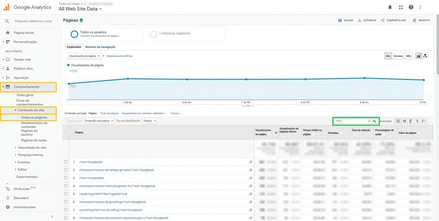439x221 pixels.
Task: Open Página inicial in sidebar
Action: pos(24,32)
